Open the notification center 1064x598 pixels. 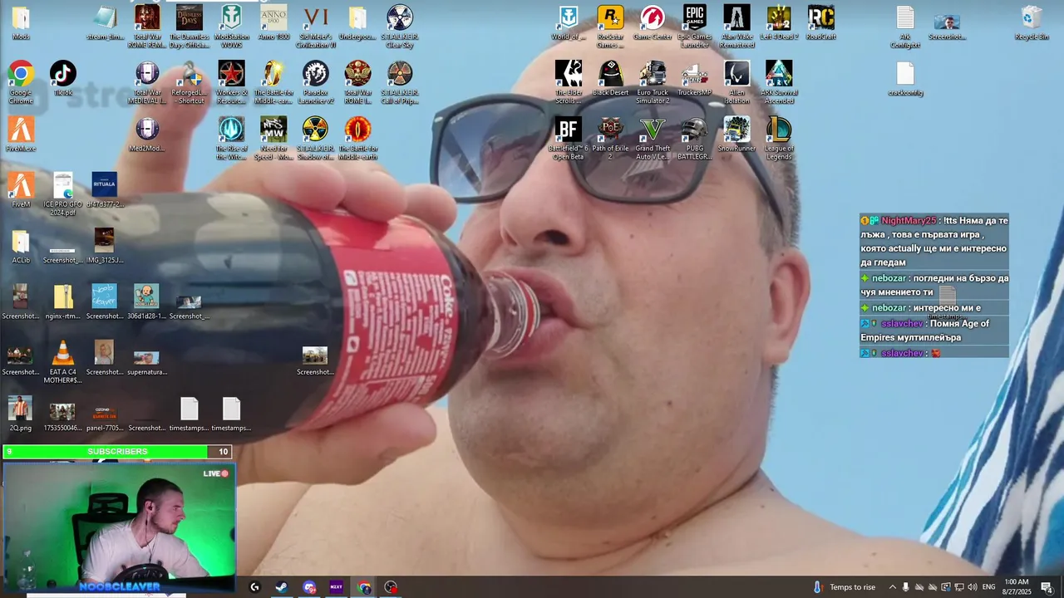[1047, 587]
